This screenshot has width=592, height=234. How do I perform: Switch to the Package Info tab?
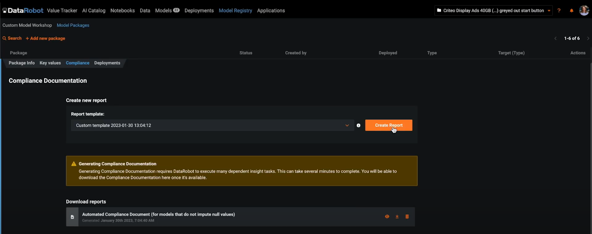click(21, 63)
